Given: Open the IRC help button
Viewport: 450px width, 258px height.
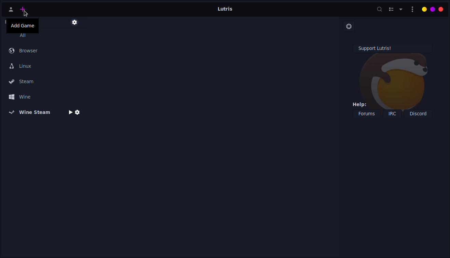Looking at the screenshot, I should tap(392, 114).
